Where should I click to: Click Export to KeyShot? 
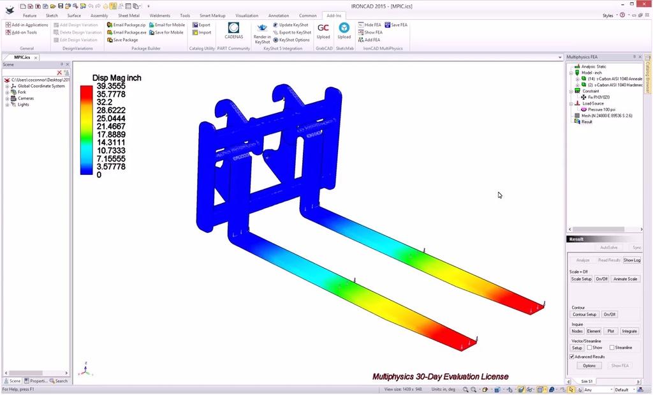click(x=292, y=33)
